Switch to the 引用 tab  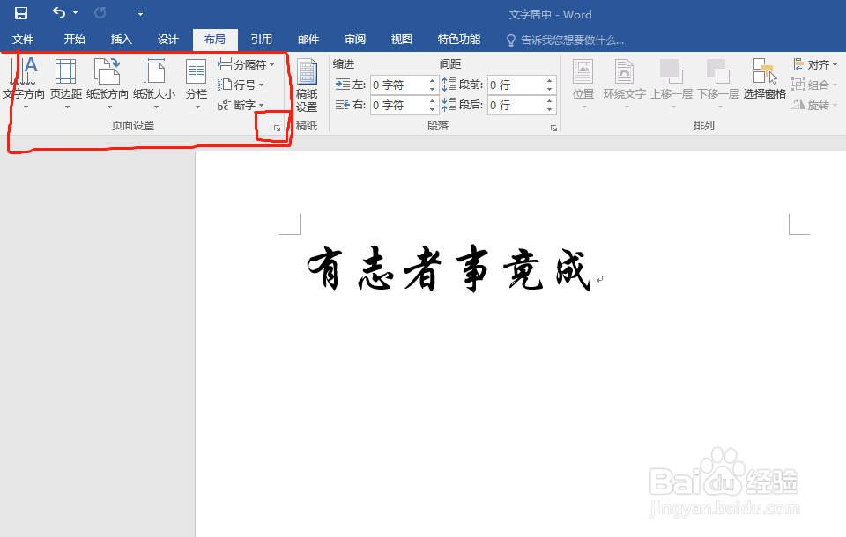(x=261, y=40)
